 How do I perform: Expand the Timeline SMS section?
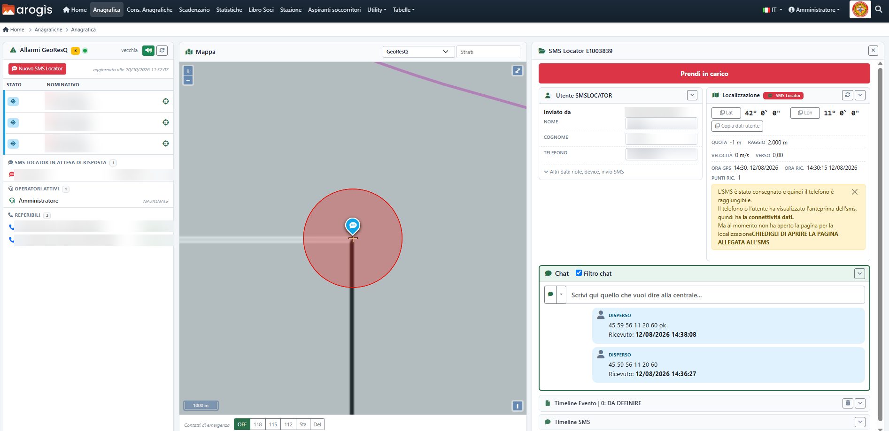point(860,422)
